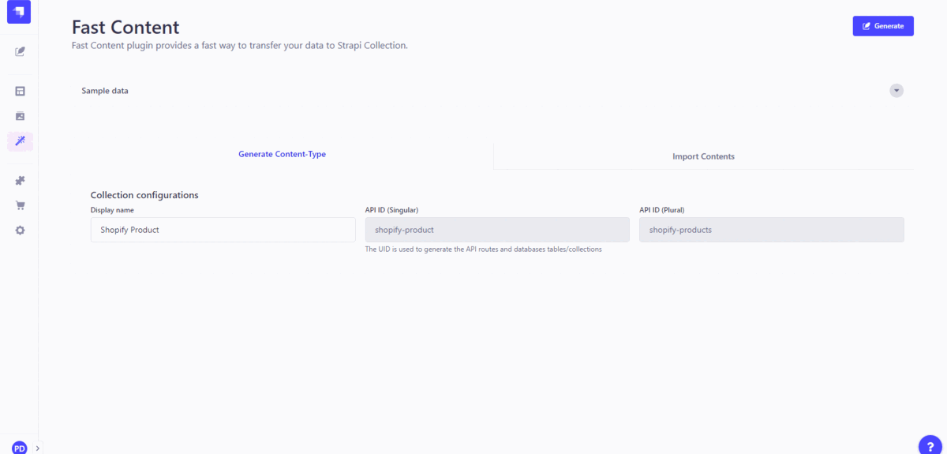
Task: Click the API ID (Plural) label
Action: [x=663, y=210]
